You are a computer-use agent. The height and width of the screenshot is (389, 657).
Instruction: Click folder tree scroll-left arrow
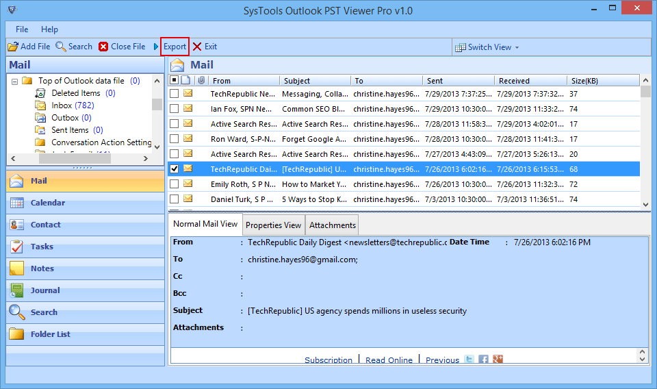pos(13,158)
